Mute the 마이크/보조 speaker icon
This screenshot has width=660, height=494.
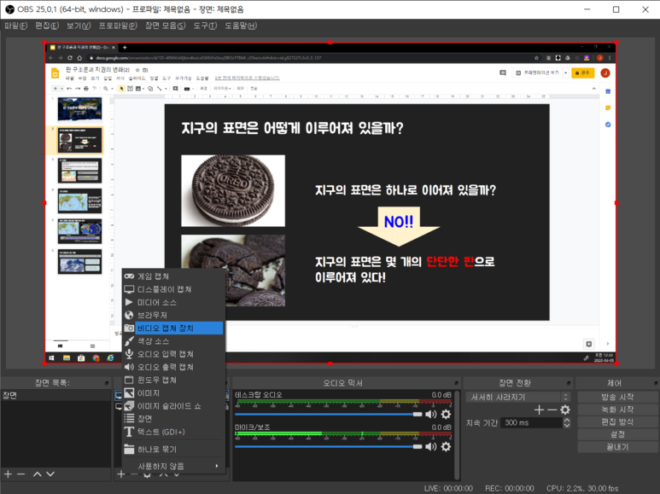coord(430,446)
